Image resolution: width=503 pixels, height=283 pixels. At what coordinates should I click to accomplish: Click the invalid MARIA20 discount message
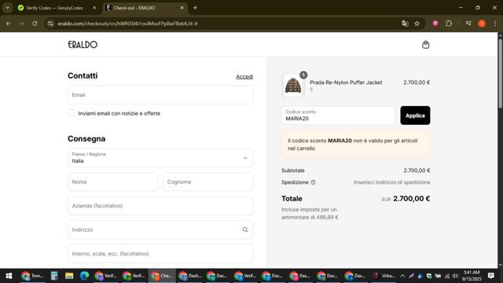(356, 145)
